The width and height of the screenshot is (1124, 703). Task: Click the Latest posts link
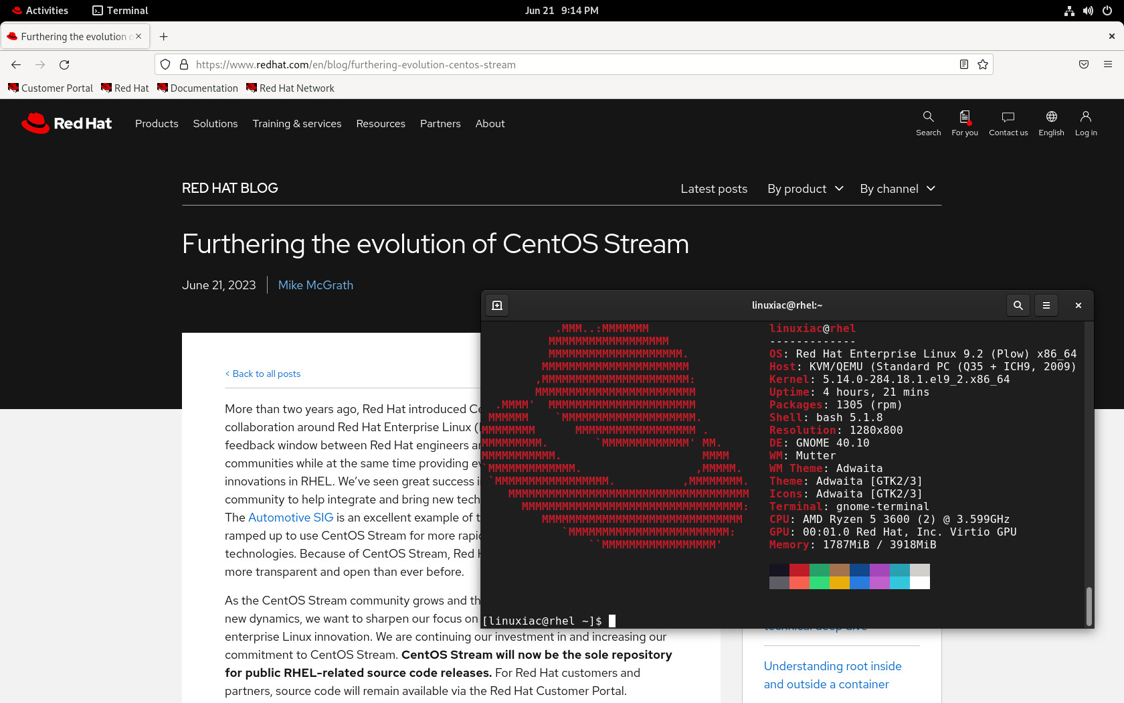point(714,189)
